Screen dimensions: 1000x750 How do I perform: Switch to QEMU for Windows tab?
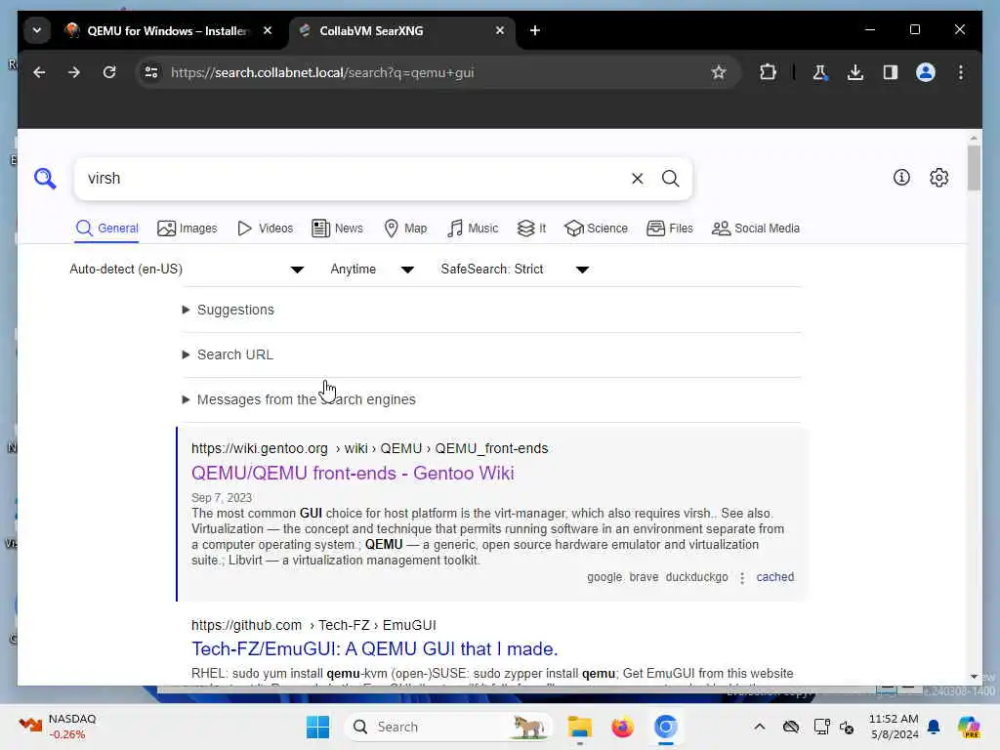point(167,30)
